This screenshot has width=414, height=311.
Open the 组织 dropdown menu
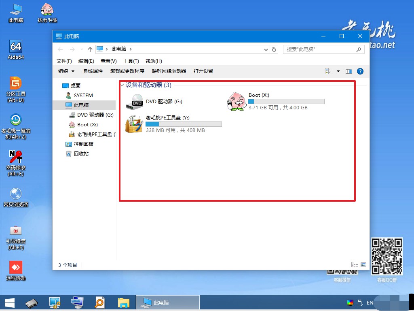[66, 71]
